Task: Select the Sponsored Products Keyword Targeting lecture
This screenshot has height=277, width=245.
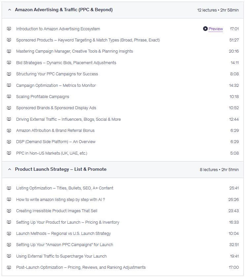Action: point(88,40)
